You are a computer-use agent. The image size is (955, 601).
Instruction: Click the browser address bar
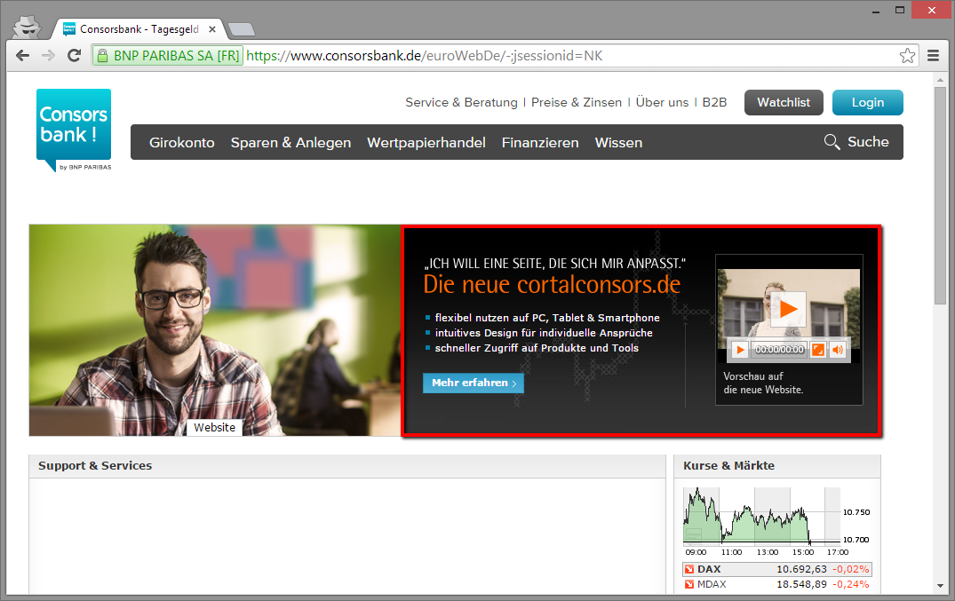tap(569, 56)
